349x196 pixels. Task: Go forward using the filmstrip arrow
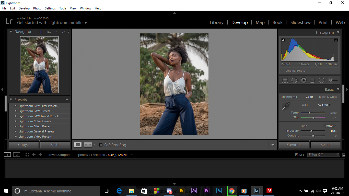point(40,155)
